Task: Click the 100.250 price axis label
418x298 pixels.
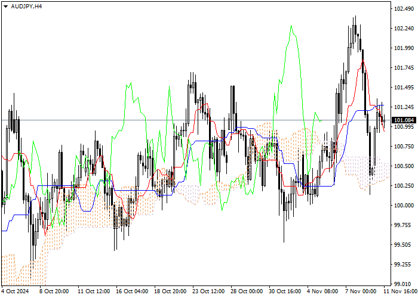Action: click(404, 186)
